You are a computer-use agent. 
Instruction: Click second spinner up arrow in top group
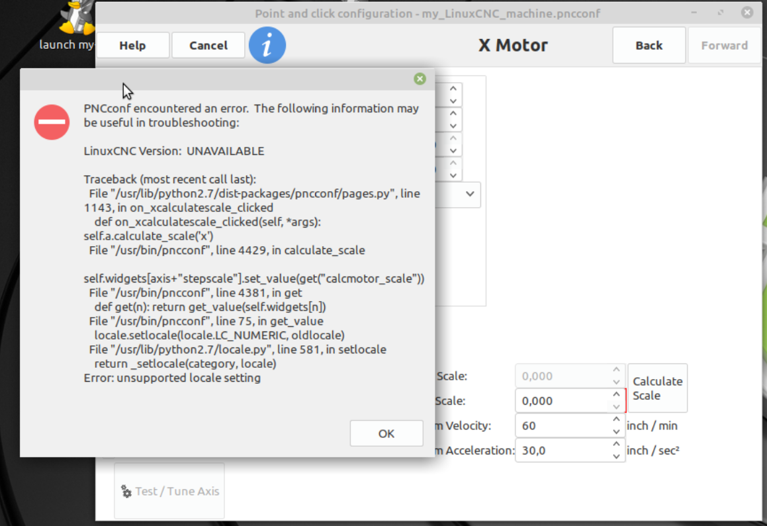pos(453,113)
